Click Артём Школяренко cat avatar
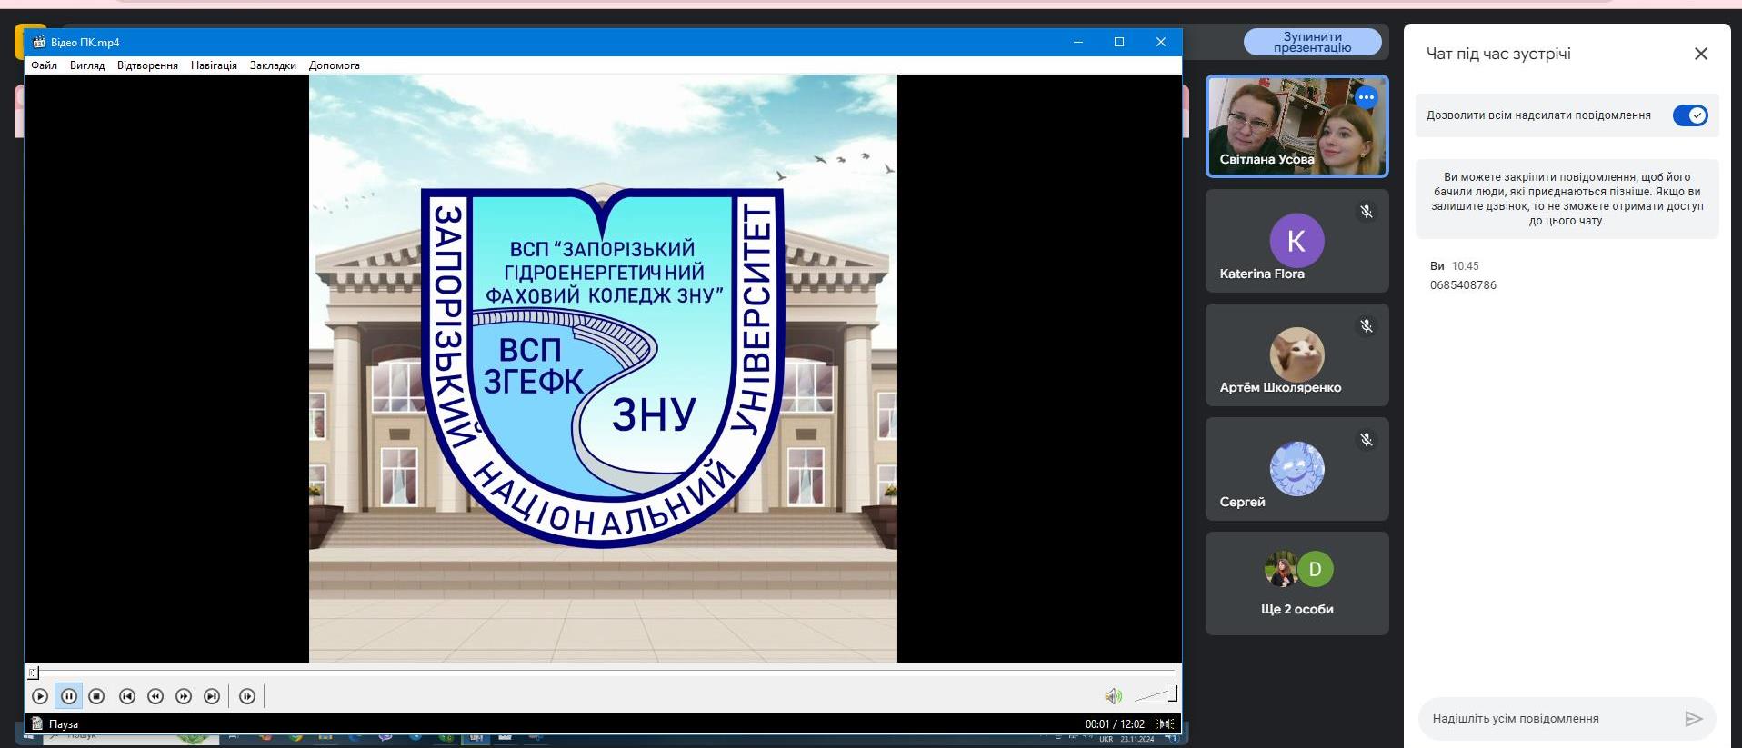Viewport: 1742px width, 748px height. click(1296, 354)
